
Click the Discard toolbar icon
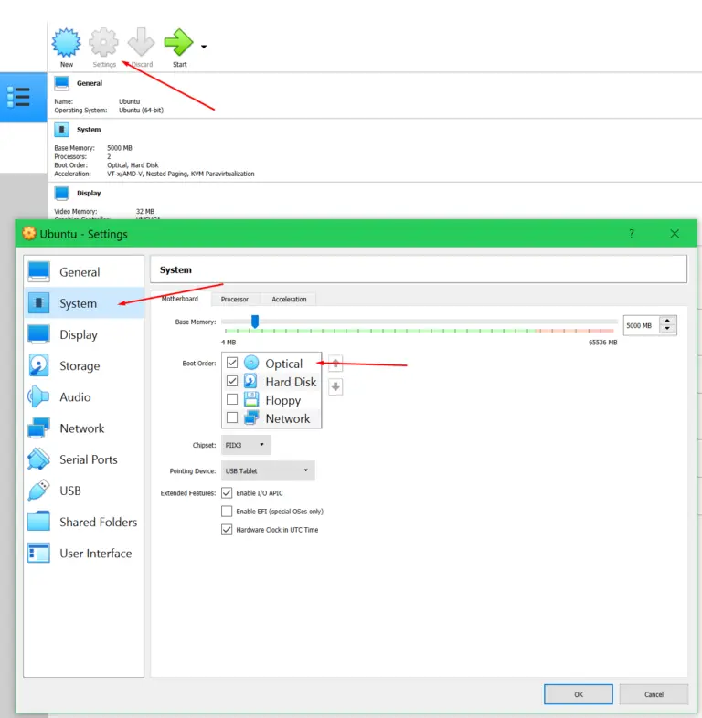point(141,43)
